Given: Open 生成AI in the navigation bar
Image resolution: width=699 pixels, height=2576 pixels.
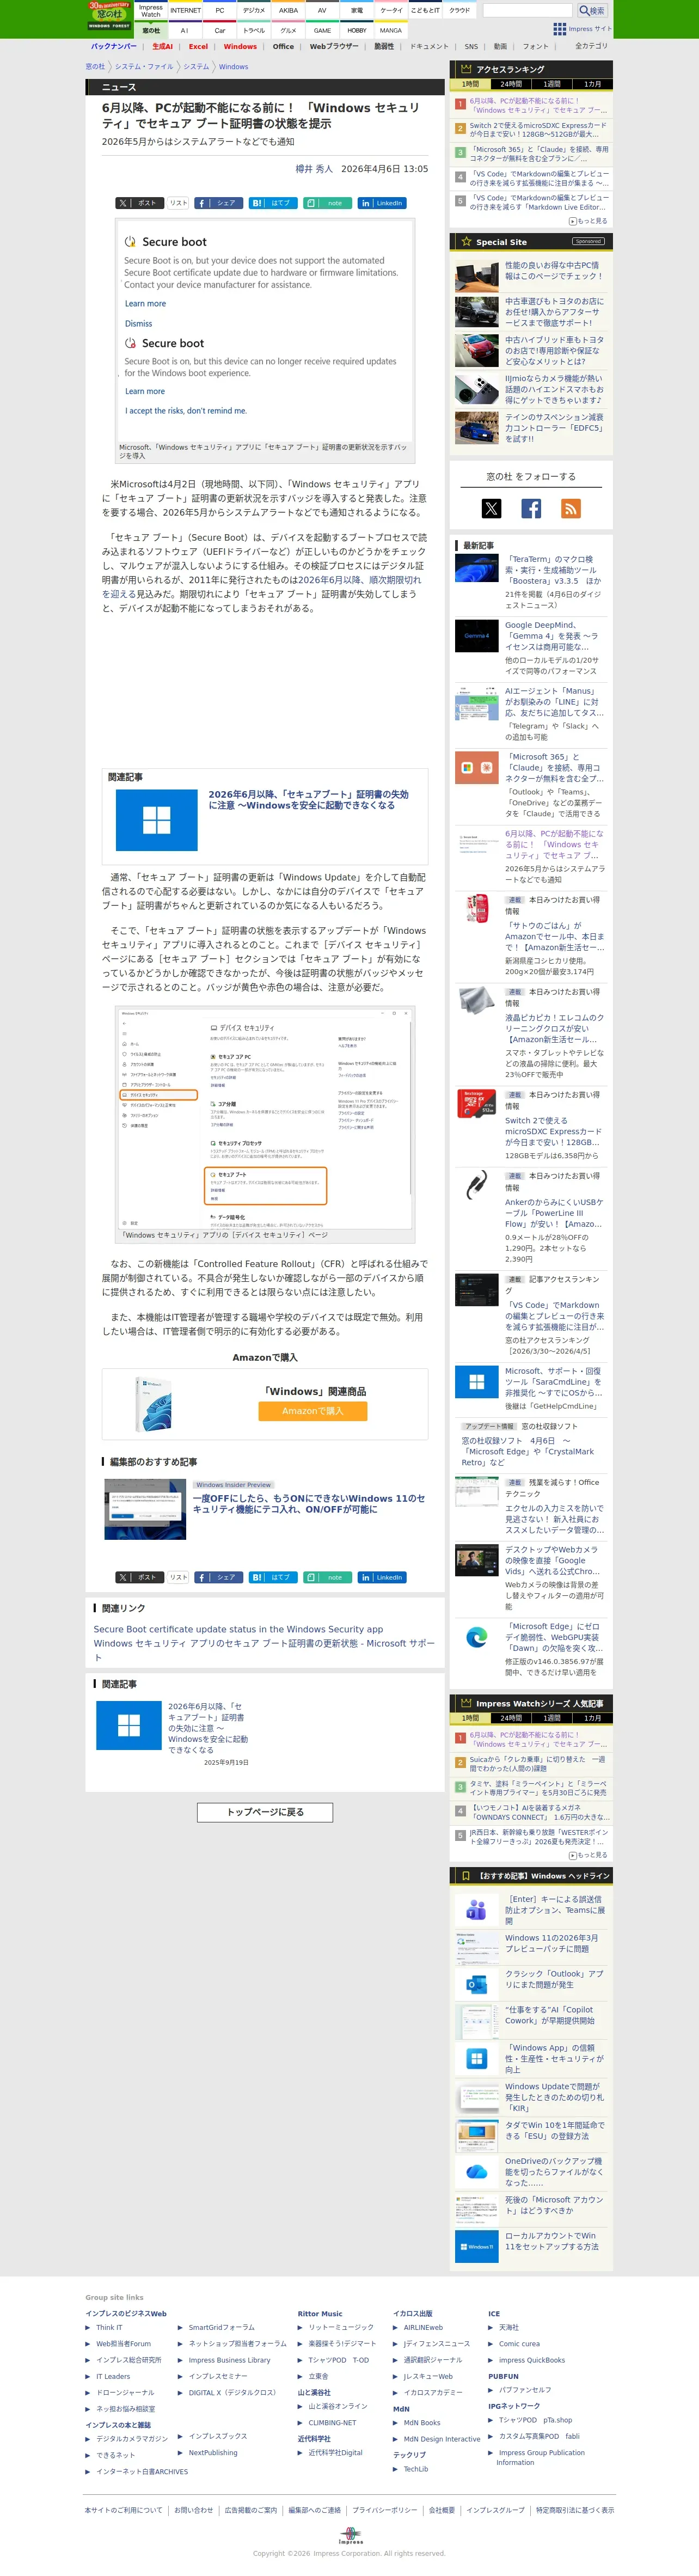Looking at the screenshot, I should click(162, 46).
